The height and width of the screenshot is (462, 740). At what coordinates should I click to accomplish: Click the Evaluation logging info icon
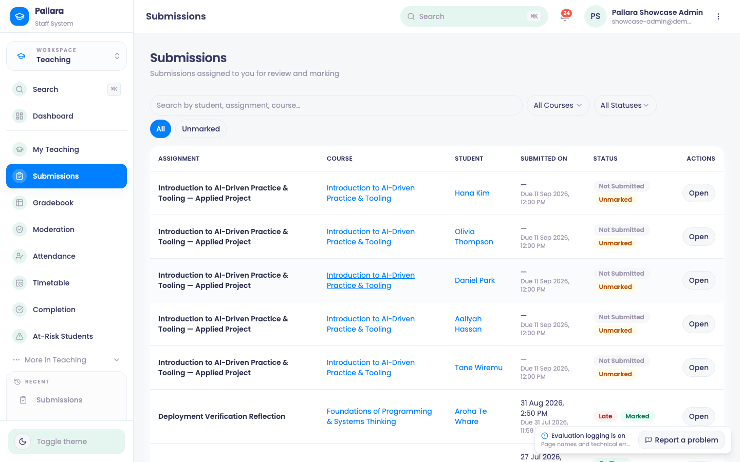(545, 436)
